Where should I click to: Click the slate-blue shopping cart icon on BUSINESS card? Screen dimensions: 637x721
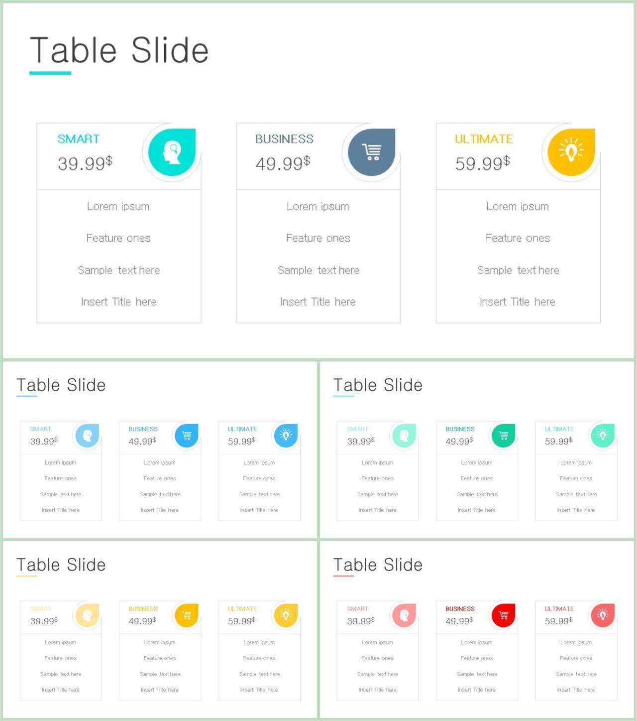371,152
